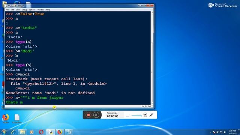This screenshot has width=240, height=135.
Task: Open the Edit menu
Action: click(x=12, y=10)
